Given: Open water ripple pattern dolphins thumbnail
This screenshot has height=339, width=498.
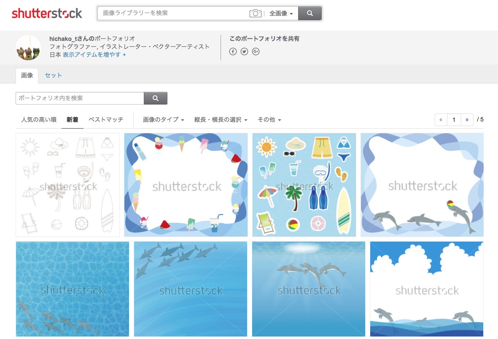Looking at the screenshot, I should 73,289.
